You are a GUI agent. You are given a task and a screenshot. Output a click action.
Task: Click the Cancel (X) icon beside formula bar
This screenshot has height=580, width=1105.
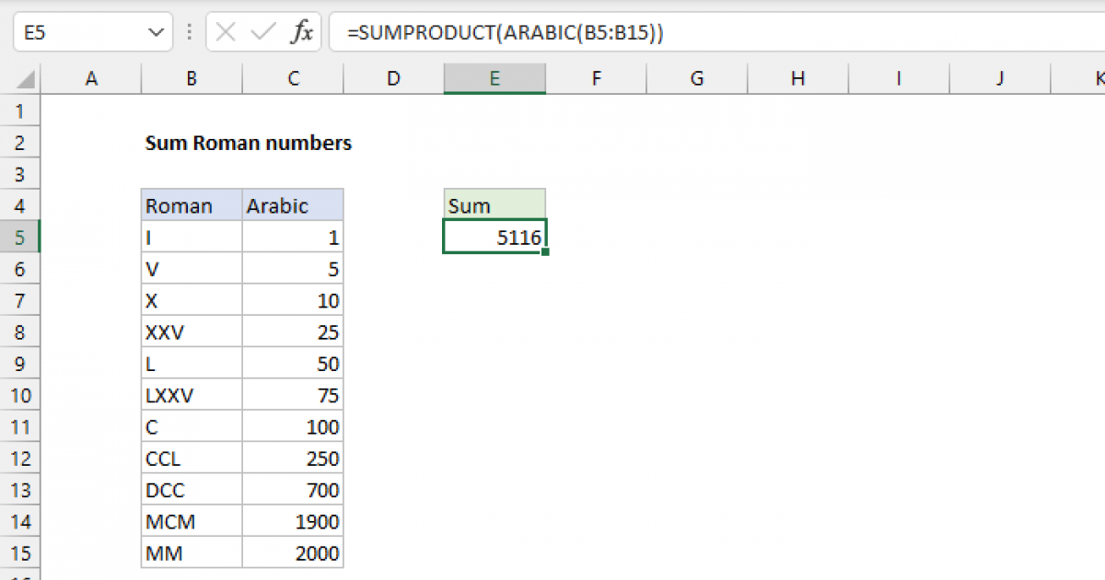[x=224, y=31]
